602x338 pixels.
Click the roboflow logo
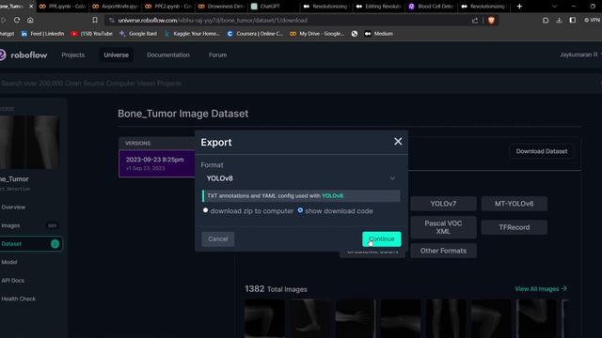(24, 54)
